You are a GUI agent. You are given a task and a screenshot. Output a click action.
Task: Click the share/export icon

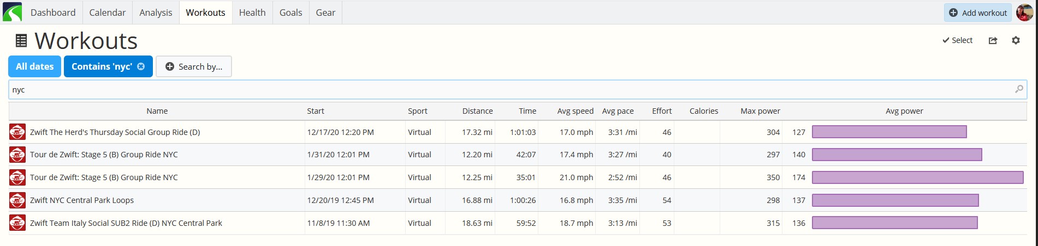(993, 40)
